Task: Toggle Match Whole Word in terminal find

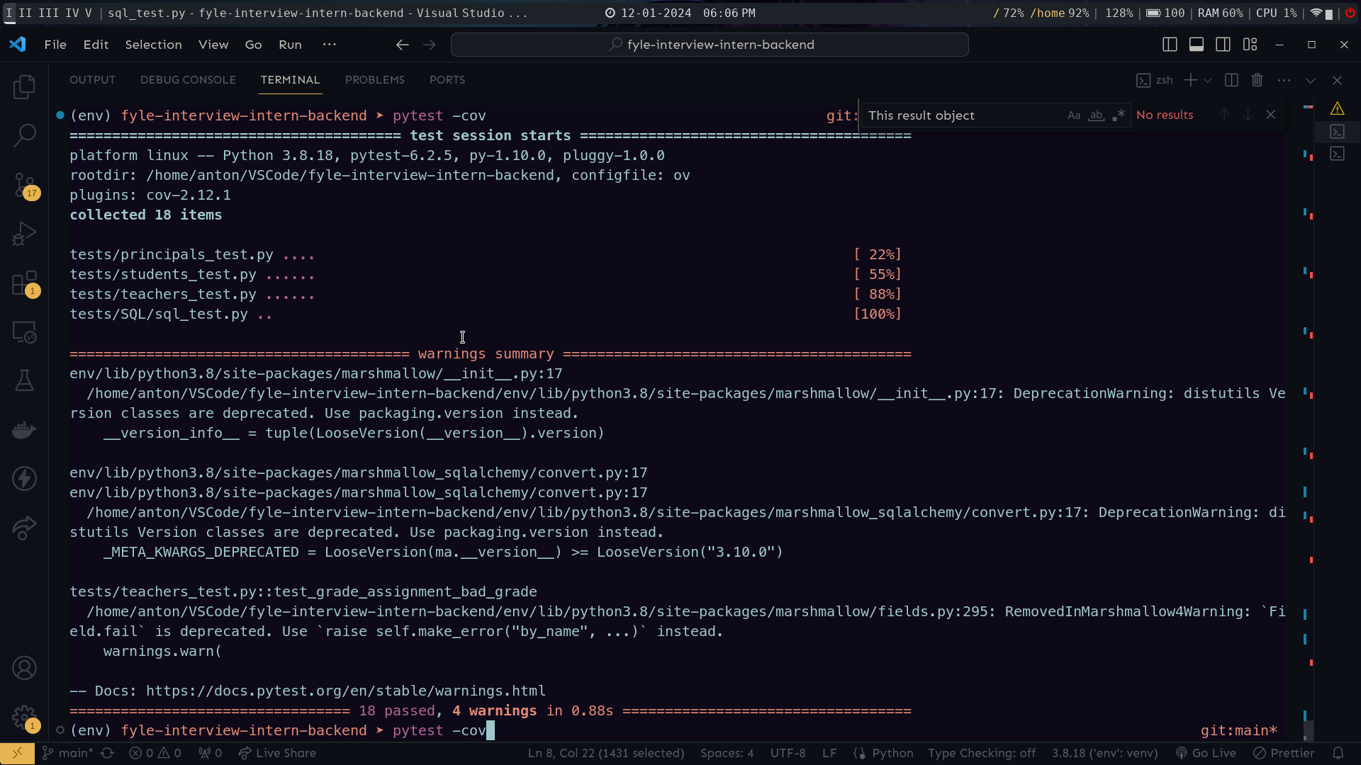Action: [x=1097, y=115]
